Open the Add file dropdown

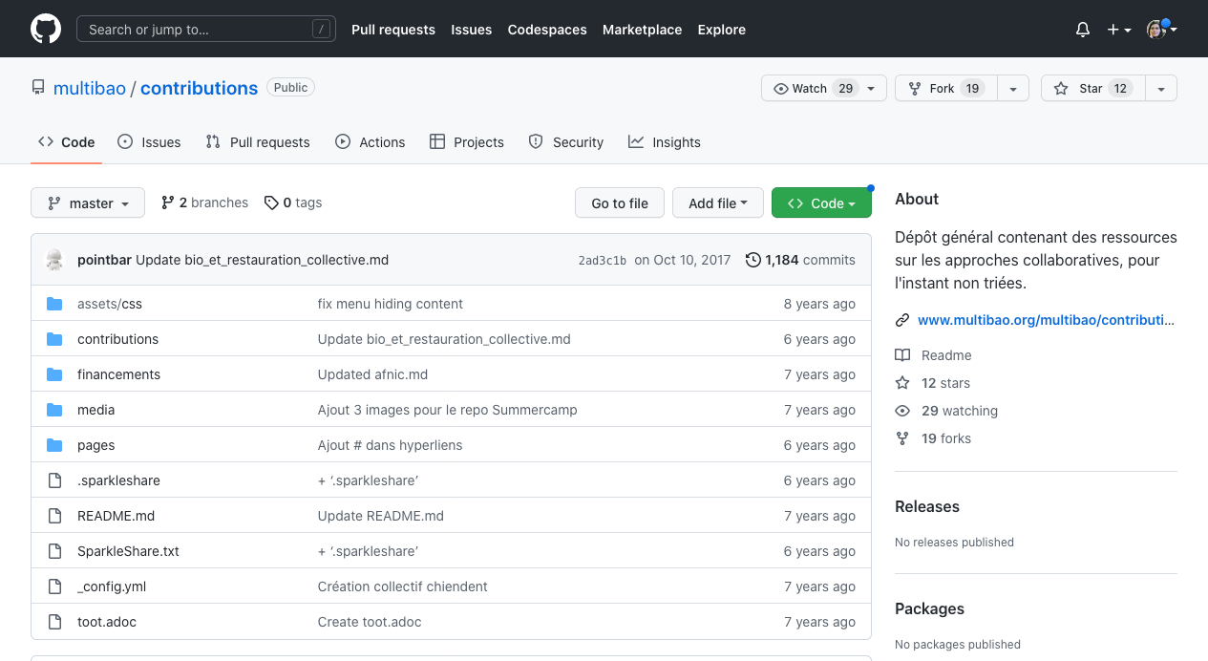pos(718,203)
